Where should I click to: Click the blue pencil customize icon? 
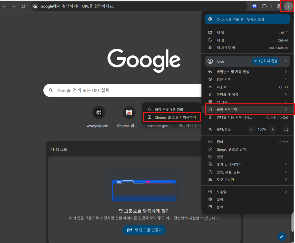pyautogui.click(x=282, y=236)
